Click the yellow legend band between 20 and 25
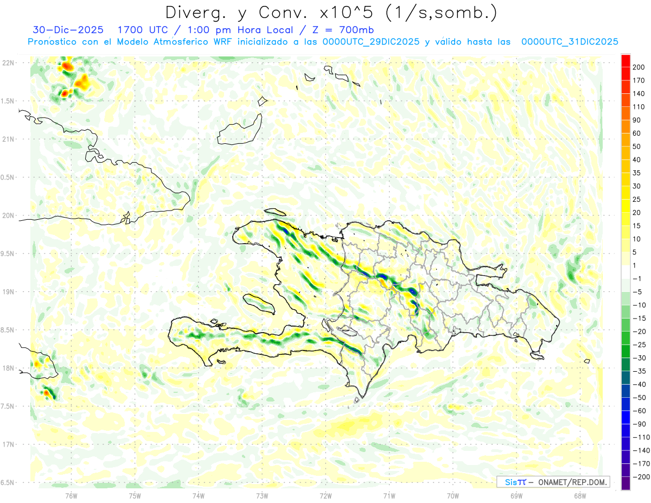 point(626,206)
